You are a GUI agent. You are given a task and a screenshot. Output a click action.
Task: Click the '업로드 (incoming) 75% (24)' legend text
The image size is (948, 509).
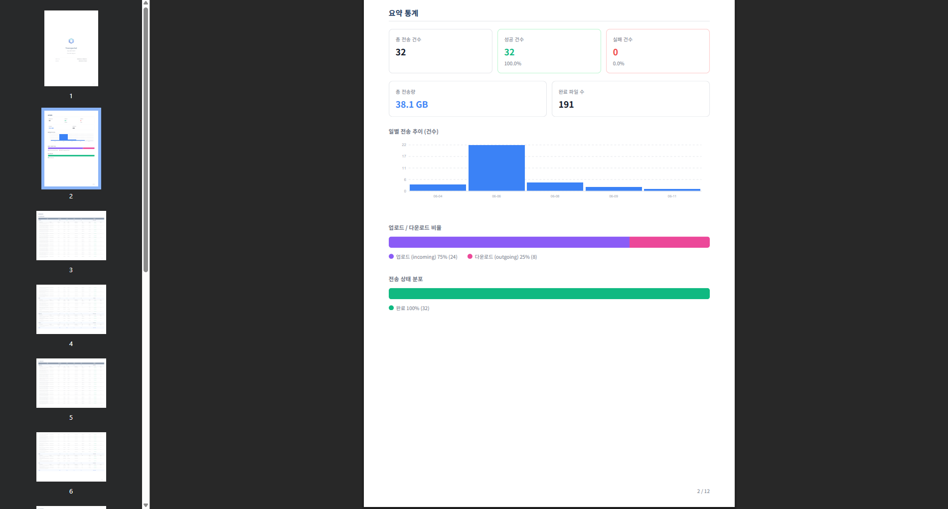[427, 257]
